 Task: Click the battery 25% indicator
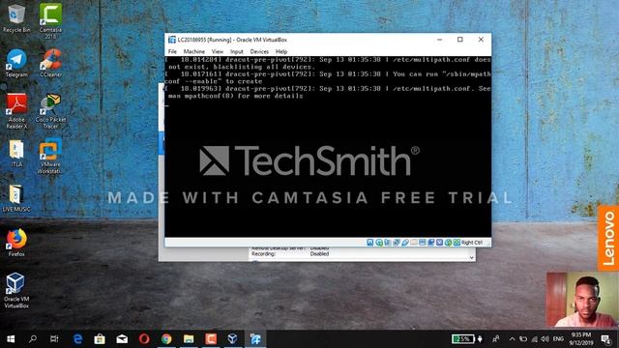pyautogui.click(x=463, y=339)
